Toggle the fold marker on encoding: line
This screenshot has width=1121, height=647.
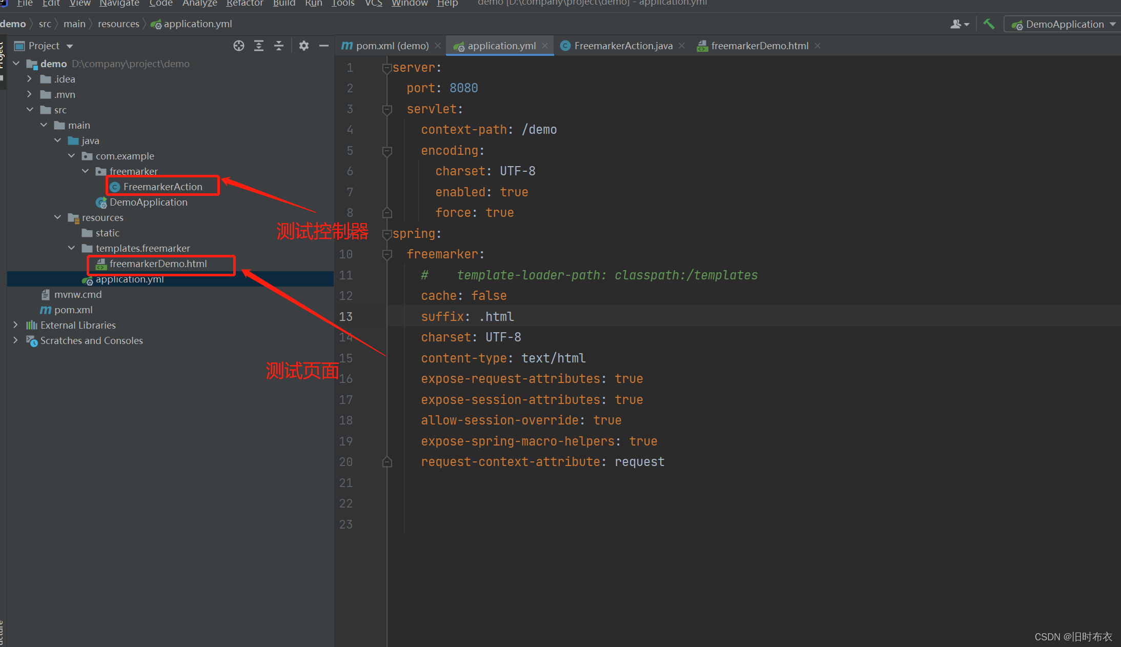point(387,151)
